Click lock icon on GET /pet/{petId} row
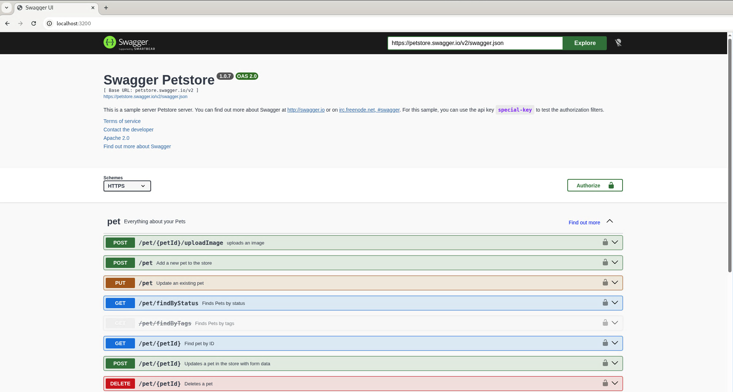 605,343
